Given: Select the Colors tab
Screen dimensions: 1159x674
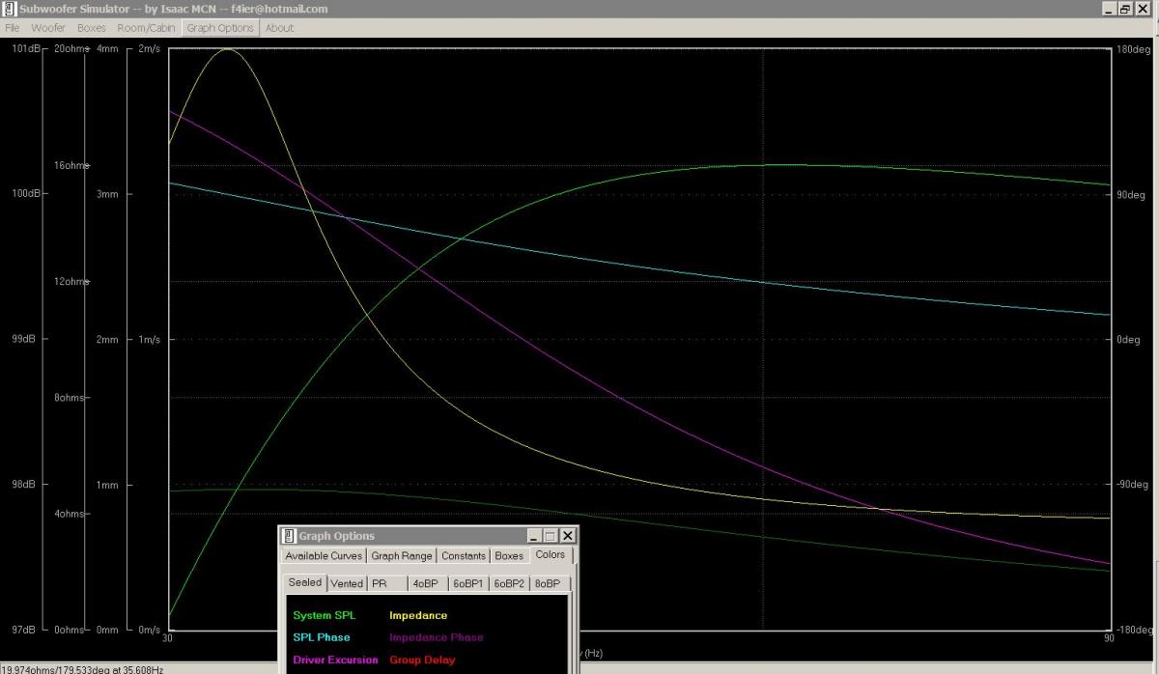Looking at the screenshot, I should (x=550, y=554).
